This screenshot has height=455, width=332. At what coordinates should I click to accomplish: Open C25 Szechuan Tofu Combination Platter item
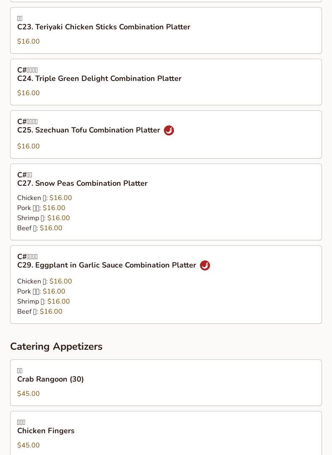tap(88, 130)
